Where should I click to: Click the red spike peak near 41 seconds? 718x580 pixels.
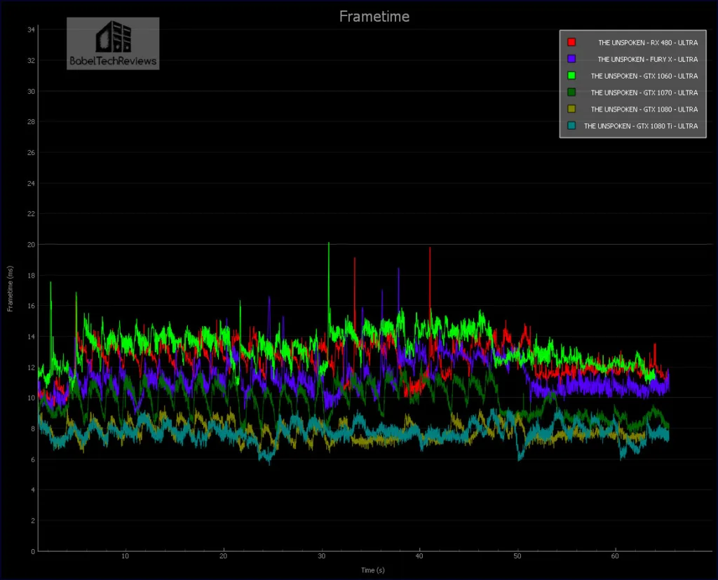point(430,248)
